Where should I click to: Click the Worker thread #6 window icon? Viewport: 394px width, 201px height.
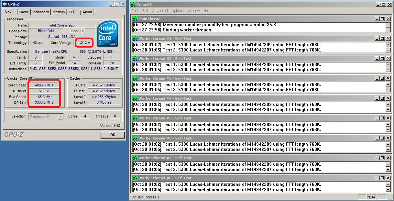[x=135, y=138]
